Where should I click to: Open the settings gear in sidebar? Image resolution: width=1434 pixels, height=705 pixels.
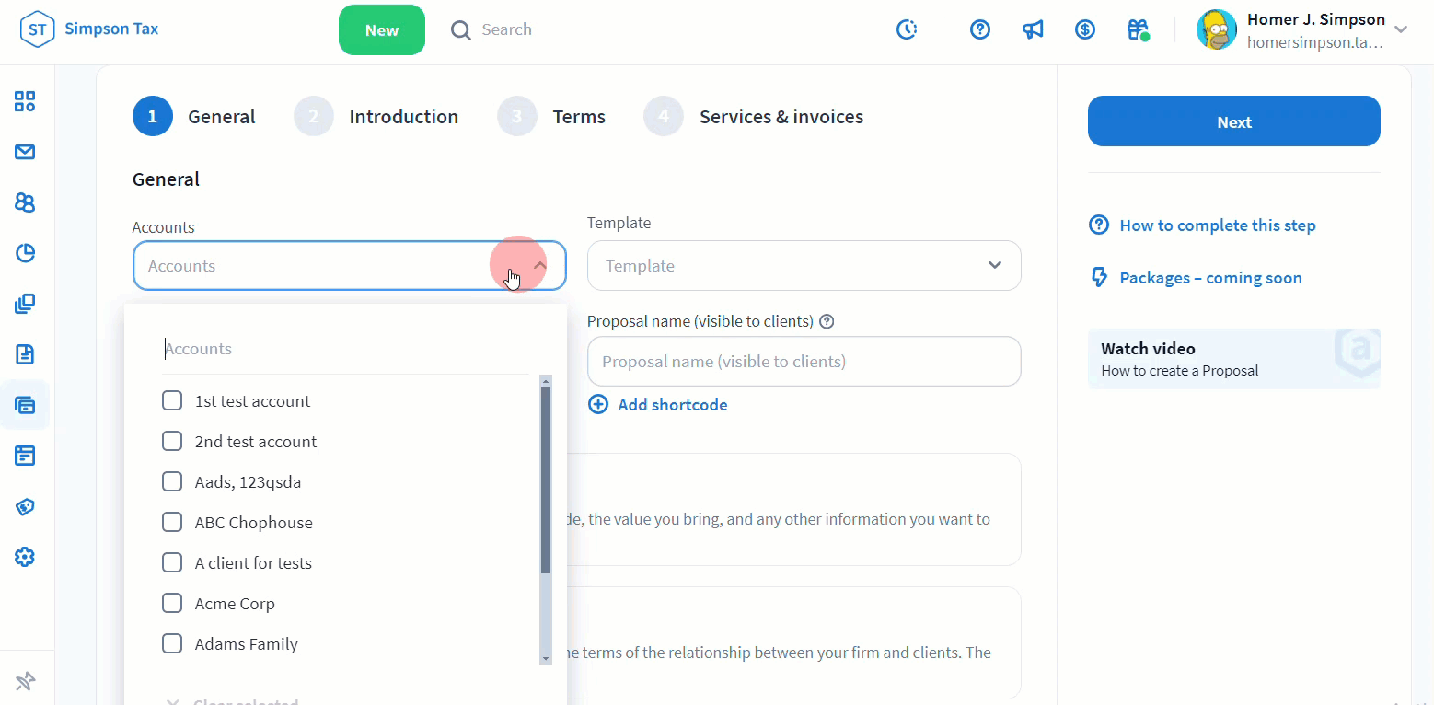point(25,557)
